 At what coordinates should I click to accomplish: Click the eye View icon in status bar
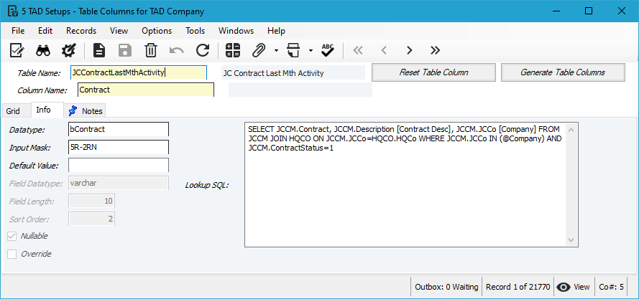click(x=564, y=288)
